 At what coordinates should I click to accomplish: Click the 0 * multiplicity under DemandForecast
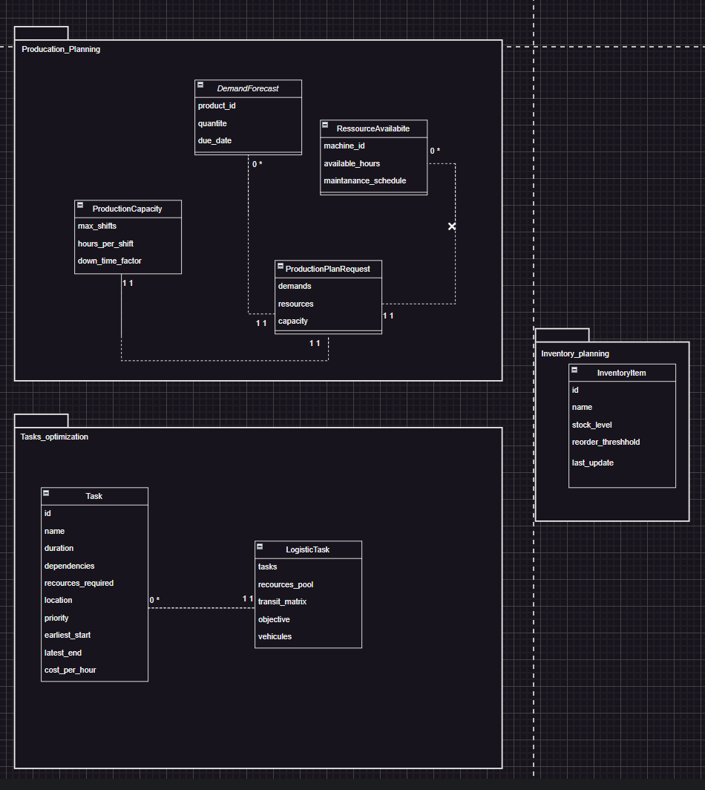(x=258, y=164)
